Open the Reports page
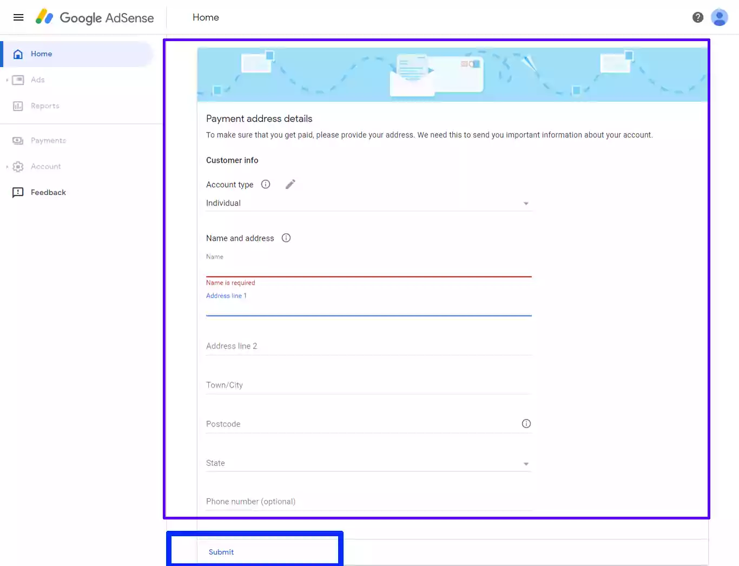The height and width of the screenshot is (566, 739). 45,106
